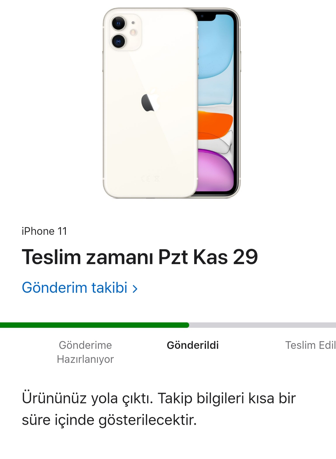
Task: Tap the iPhone 11 product name
Action: coord(44,231)
